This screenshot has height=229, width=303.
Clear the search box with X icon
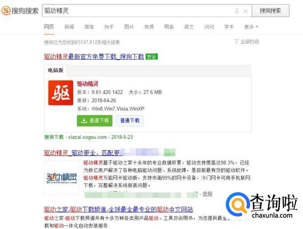(245, 11)
